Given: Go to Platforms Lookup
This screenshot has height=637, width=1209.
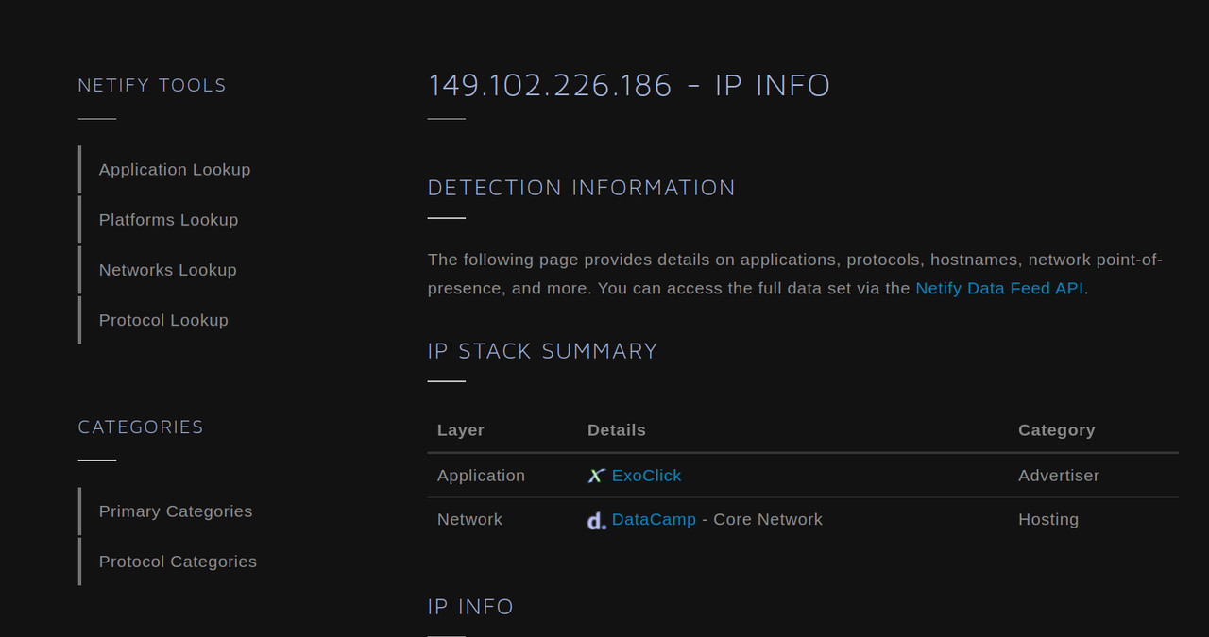Looking at the screenshot, I should [168, 220].
